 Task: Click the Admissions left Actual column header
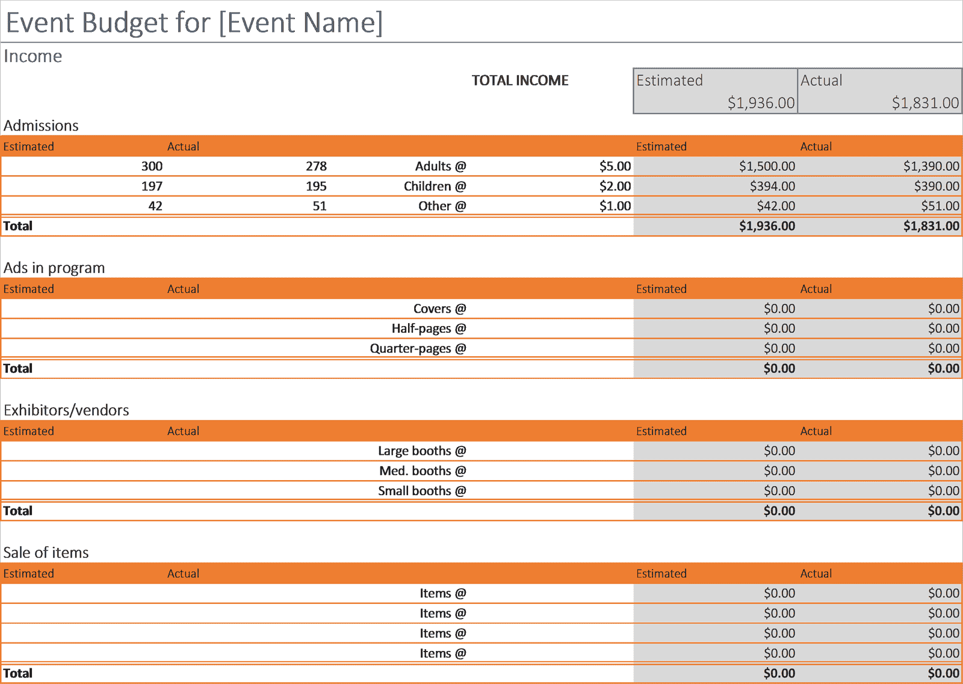[x=184, y=147]
